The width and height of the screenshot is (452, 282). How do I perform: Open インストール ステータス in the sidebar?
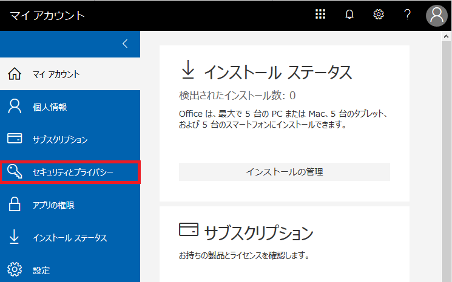(x=70, y=238)
